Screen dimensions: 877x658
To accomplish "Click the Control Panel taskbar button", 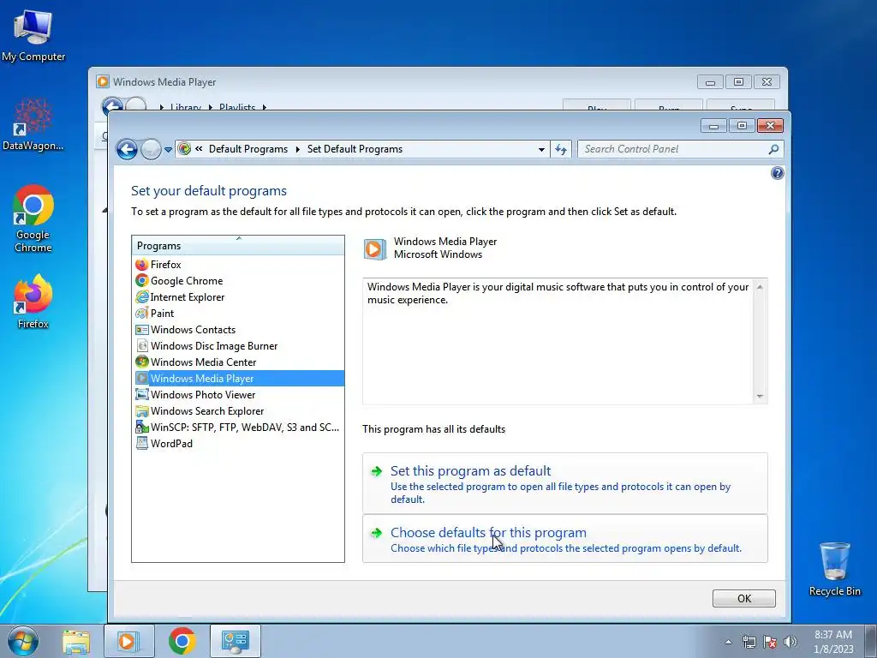I will click(236, 641).
